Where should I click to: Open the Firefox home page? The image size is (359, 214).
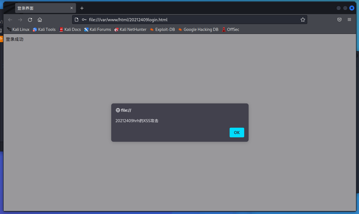click(x=40, y=20)
